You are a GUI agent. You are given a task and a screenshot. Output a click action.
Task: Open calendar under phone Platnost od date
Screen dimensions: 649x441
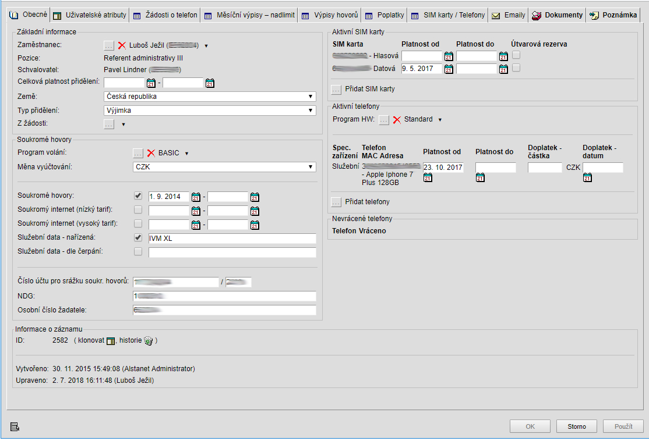coord(428,178)
